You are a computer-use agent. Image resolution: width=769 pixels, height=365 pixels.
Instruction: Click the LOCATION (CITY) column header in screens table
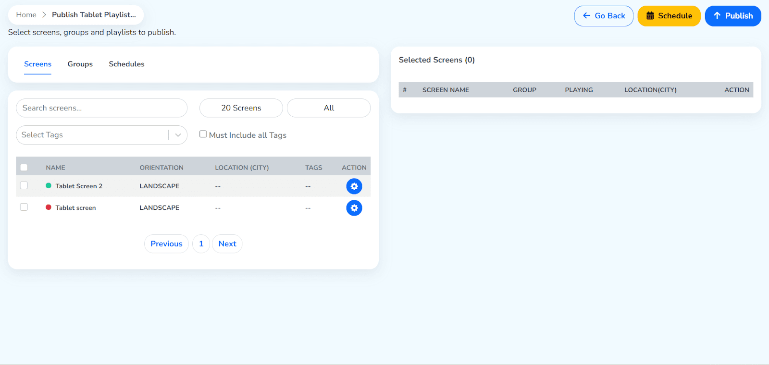[x=242, y=168]
